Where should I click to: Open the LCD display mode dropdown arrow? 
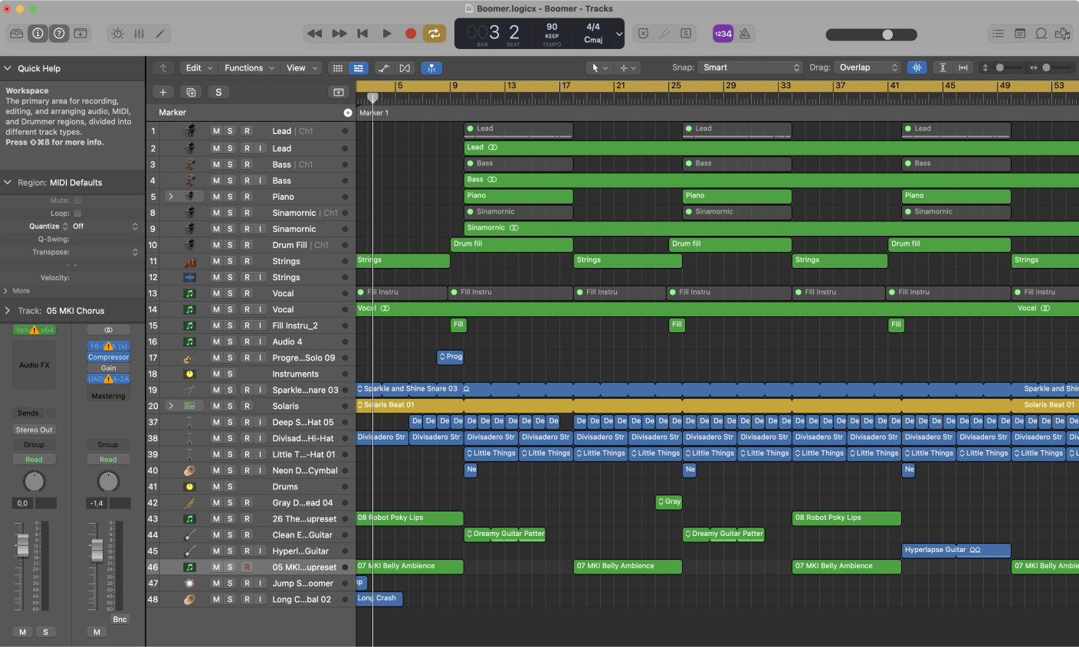click(x=619, y=34)
